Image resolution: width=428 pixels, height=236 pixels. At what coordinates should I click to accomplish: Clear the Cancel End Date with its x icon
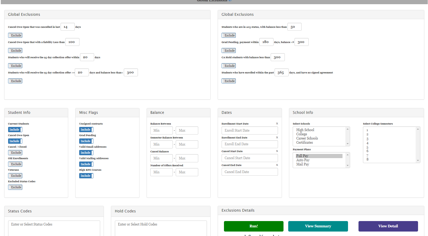click(277, 165)
